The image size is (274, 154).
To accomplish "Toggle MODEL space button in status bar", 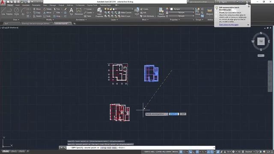I will point(175,152).
